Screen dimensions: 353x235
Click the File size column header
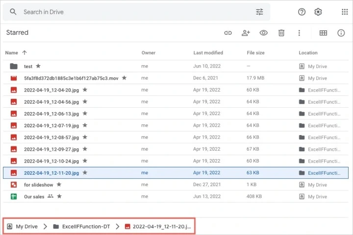[x=255, y=52]
